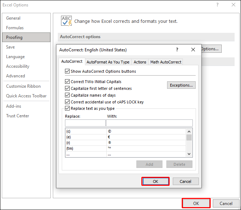Close the Excel Options window
The height and width of the screenshot is (210, 241).
(233, 5)
